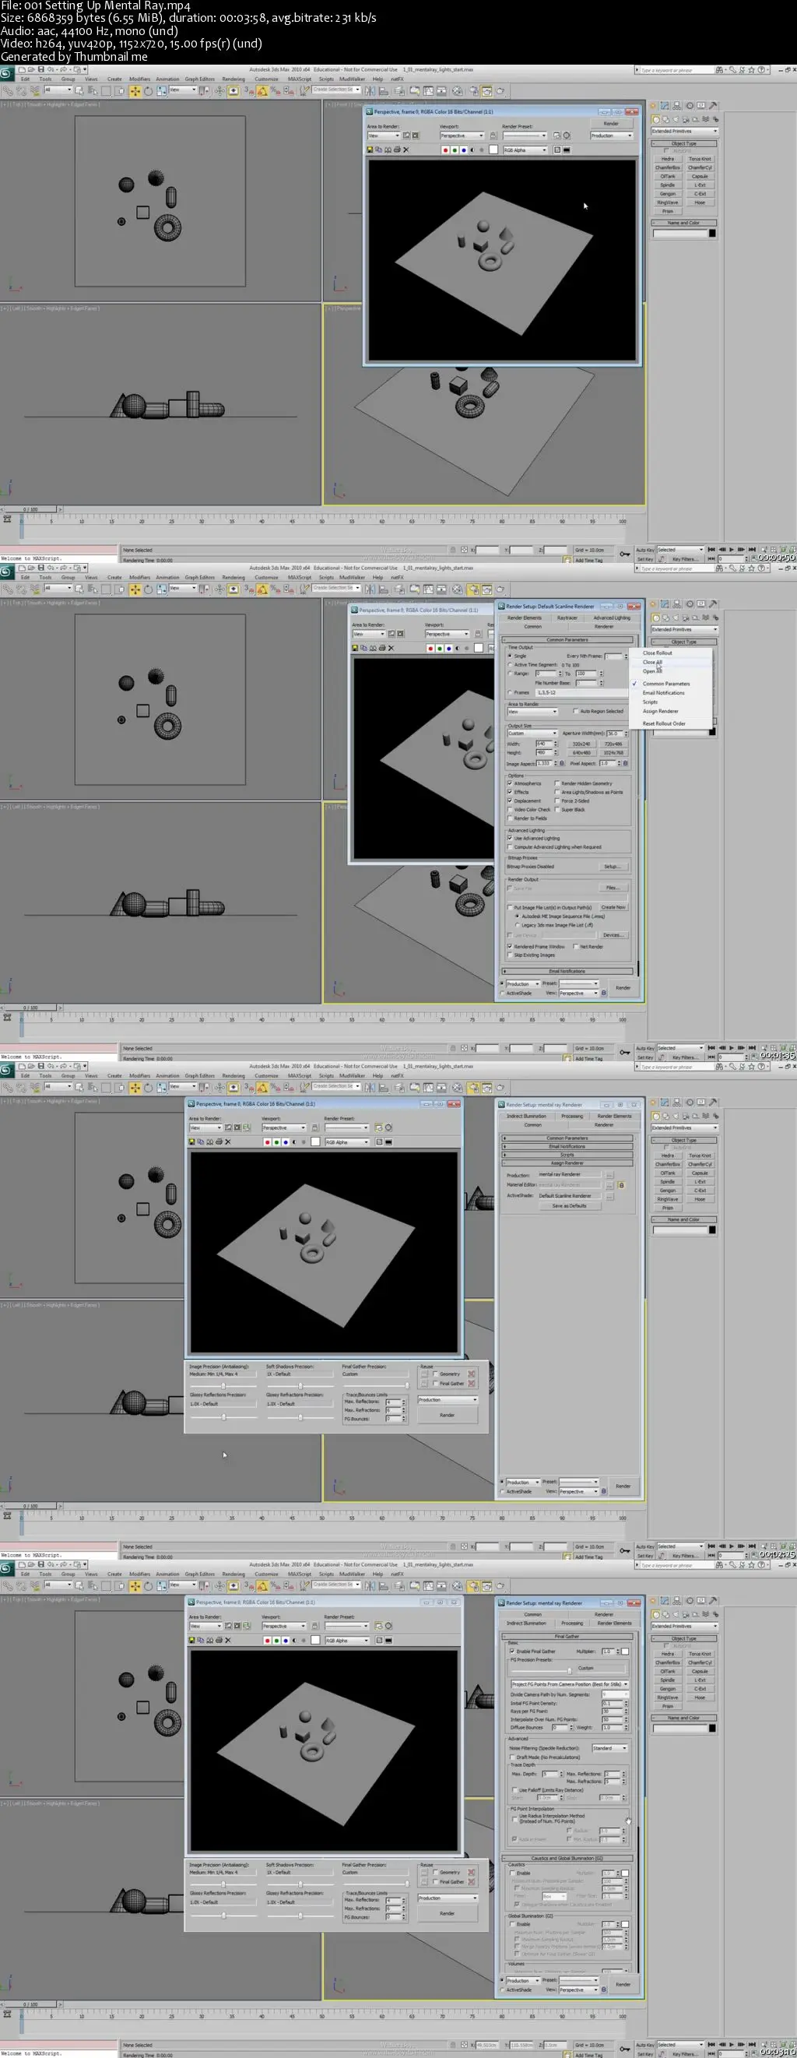Select the Rotate tool in first frame's toolbar
Screen dimensions: 797x2058
point(149,91)
